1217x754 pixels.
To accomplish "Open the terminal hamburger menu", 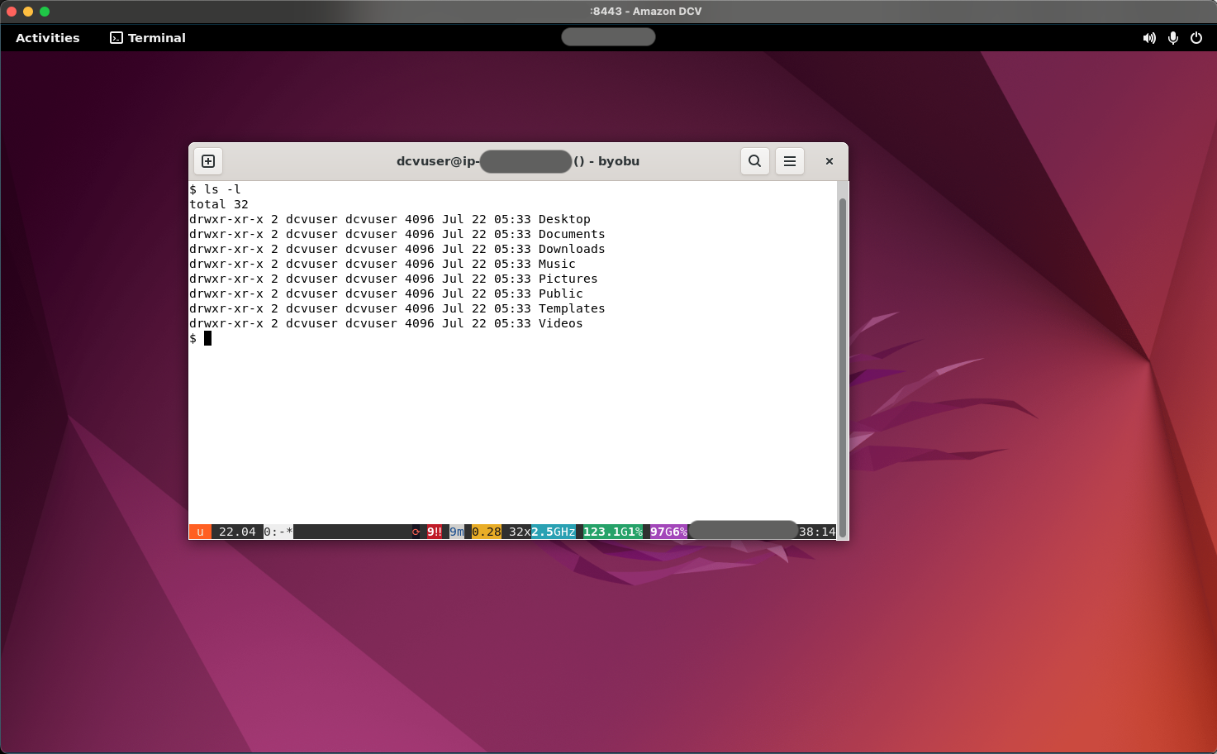I will [x=790, y=161].
